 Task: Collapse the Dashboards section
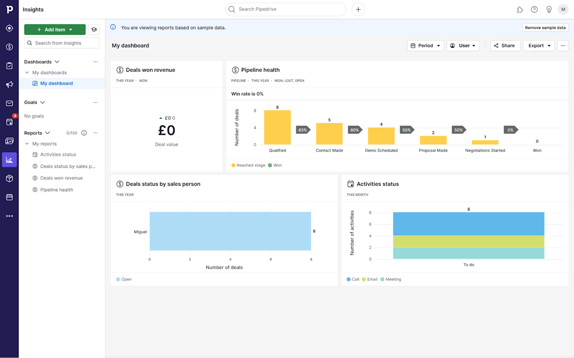coord(57,62)
